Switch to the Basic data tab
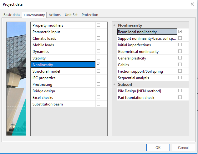The height and width of the screenshot is (154, 198). click(12, 15)
